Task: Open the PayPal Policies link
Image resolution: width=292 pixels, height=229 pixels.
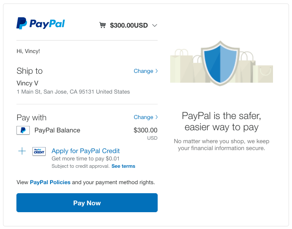Action: coord(50,182)
